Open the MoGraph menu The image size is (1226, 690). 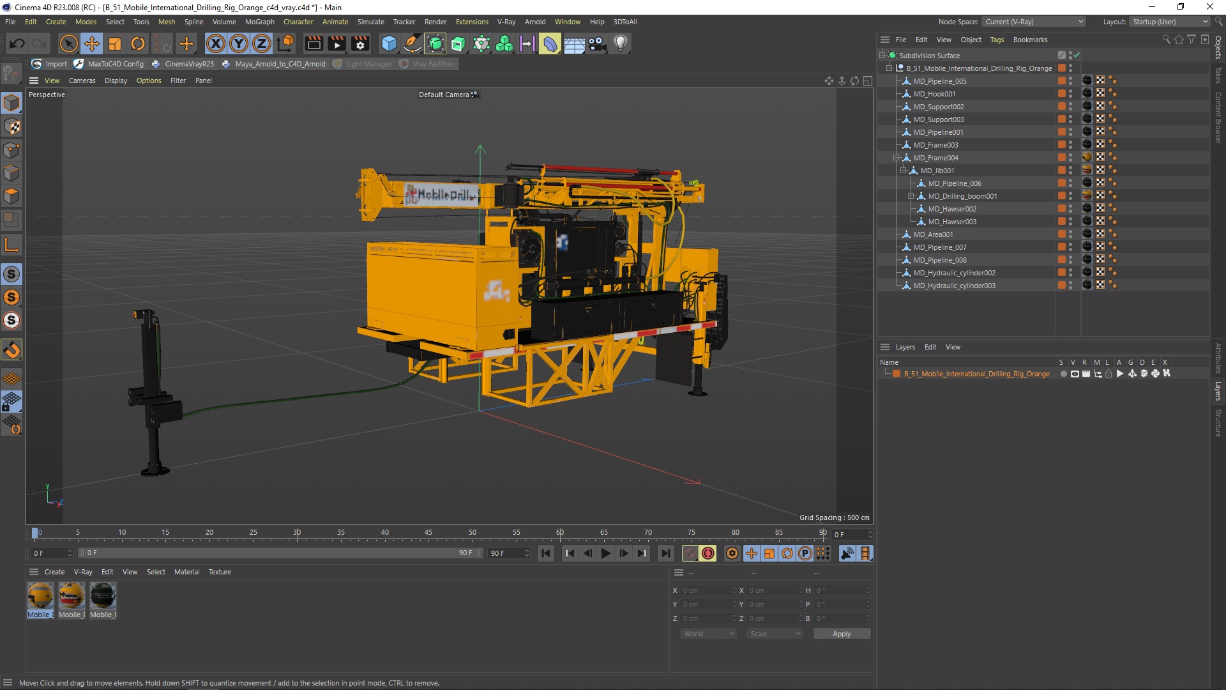(259, 22)
